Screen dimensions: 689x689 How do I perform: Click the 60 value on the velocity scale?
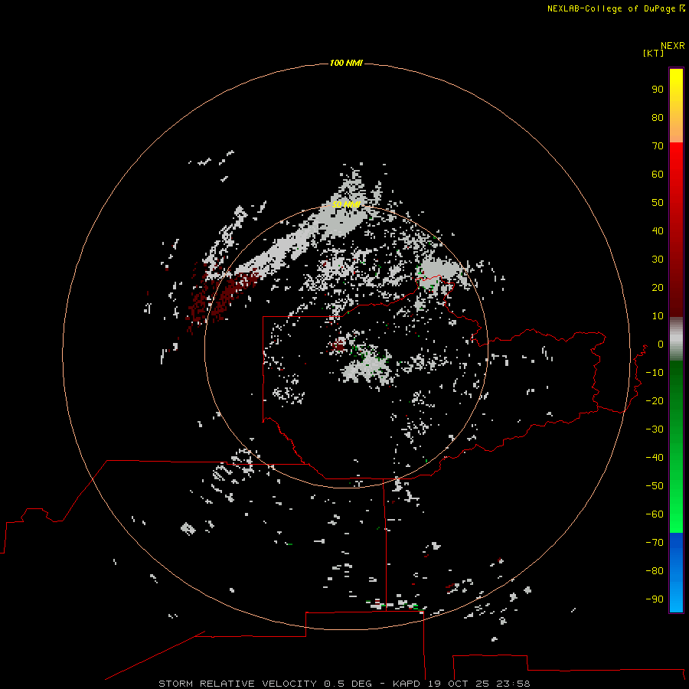pos(658,175)
